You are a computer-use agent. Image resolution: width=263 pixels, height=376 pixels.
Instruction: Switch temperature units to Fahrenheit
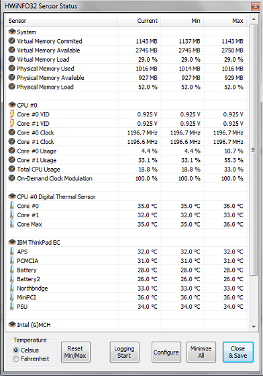tap(16, 359)
